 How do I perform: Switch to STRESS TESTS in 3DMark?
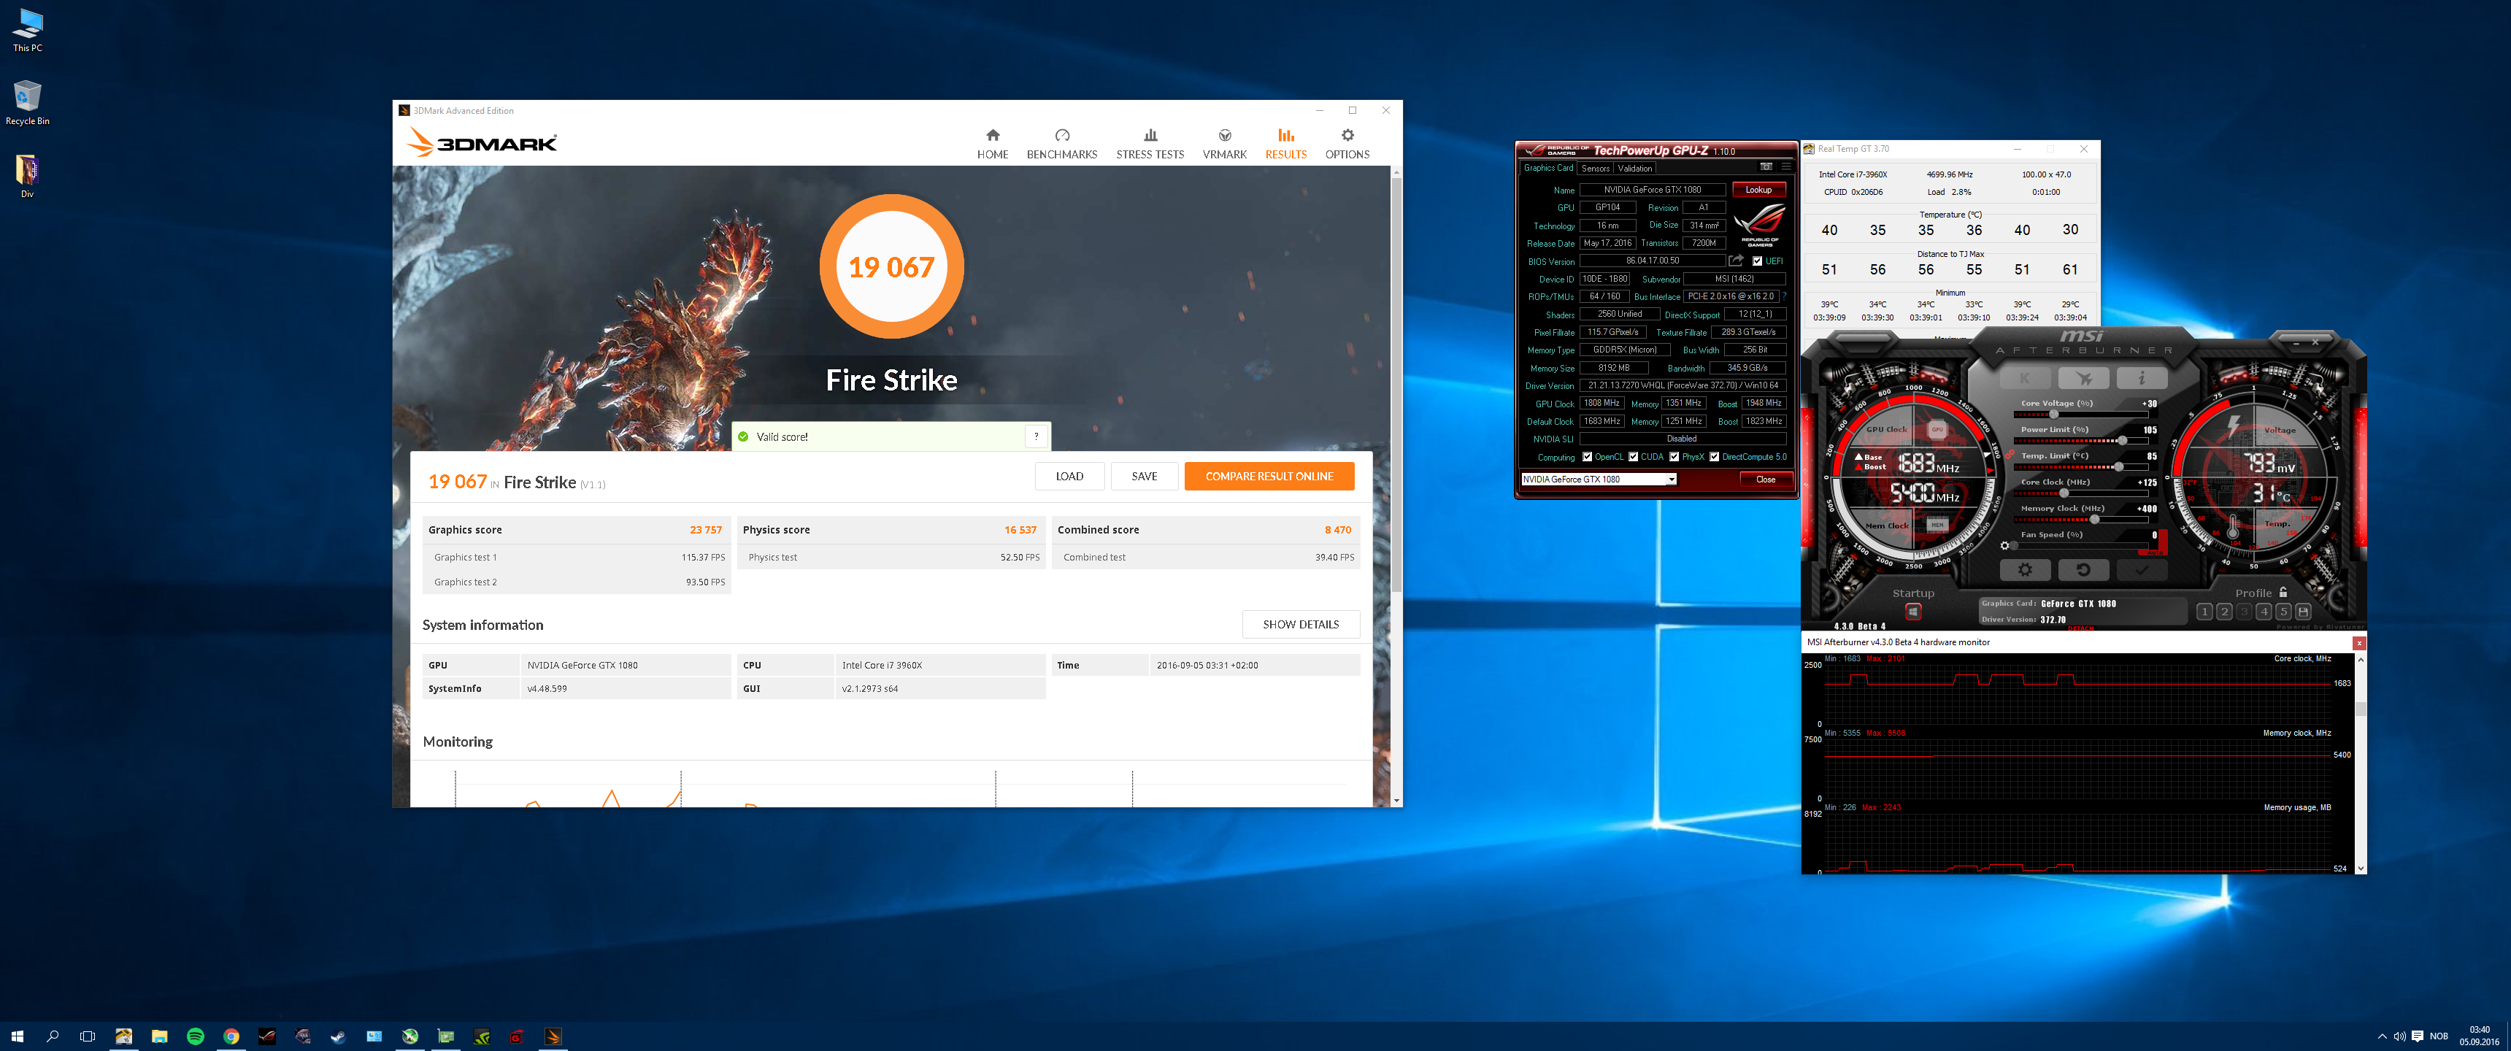pos(1150,143)
